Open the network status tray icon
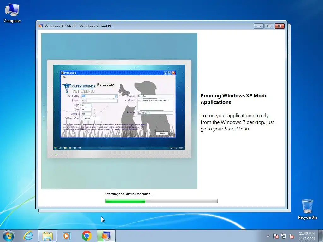This screenshot has height=242, width=323. click(x=284, y=236)
